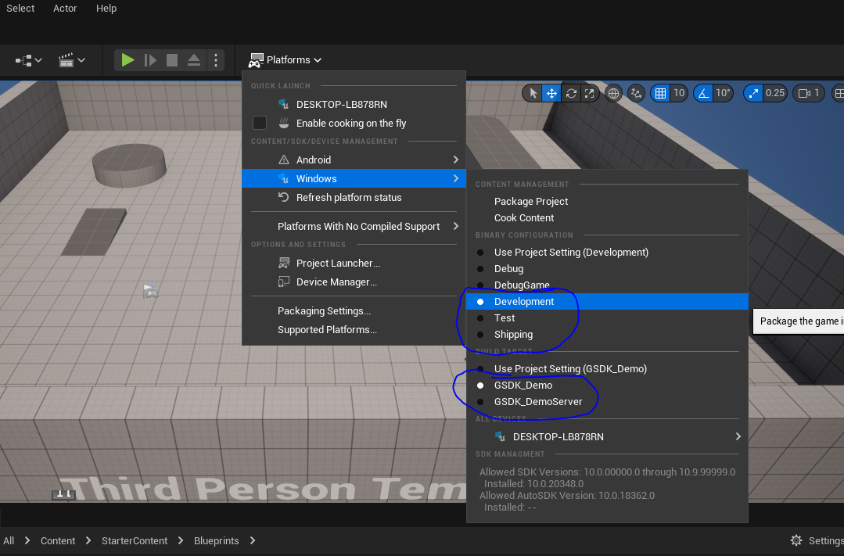Click the Android warning triangle icon
Screen dimensions: 844x556
[x=284, y=160]
